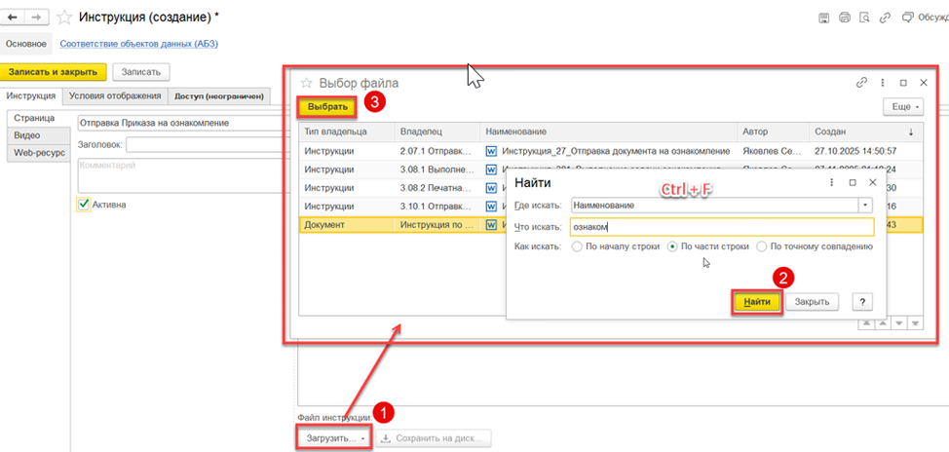The image size is (949, 452).
Task: Open kebab menu in Найти dialog
Action: tap(831, 182)
